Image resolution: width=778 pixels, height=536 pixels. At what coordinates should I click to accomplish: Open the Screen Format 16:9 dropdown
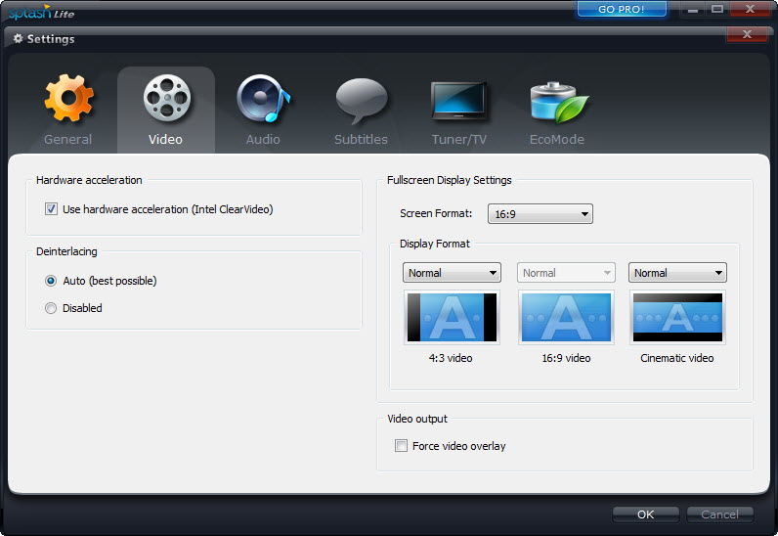tap(540, 214)
